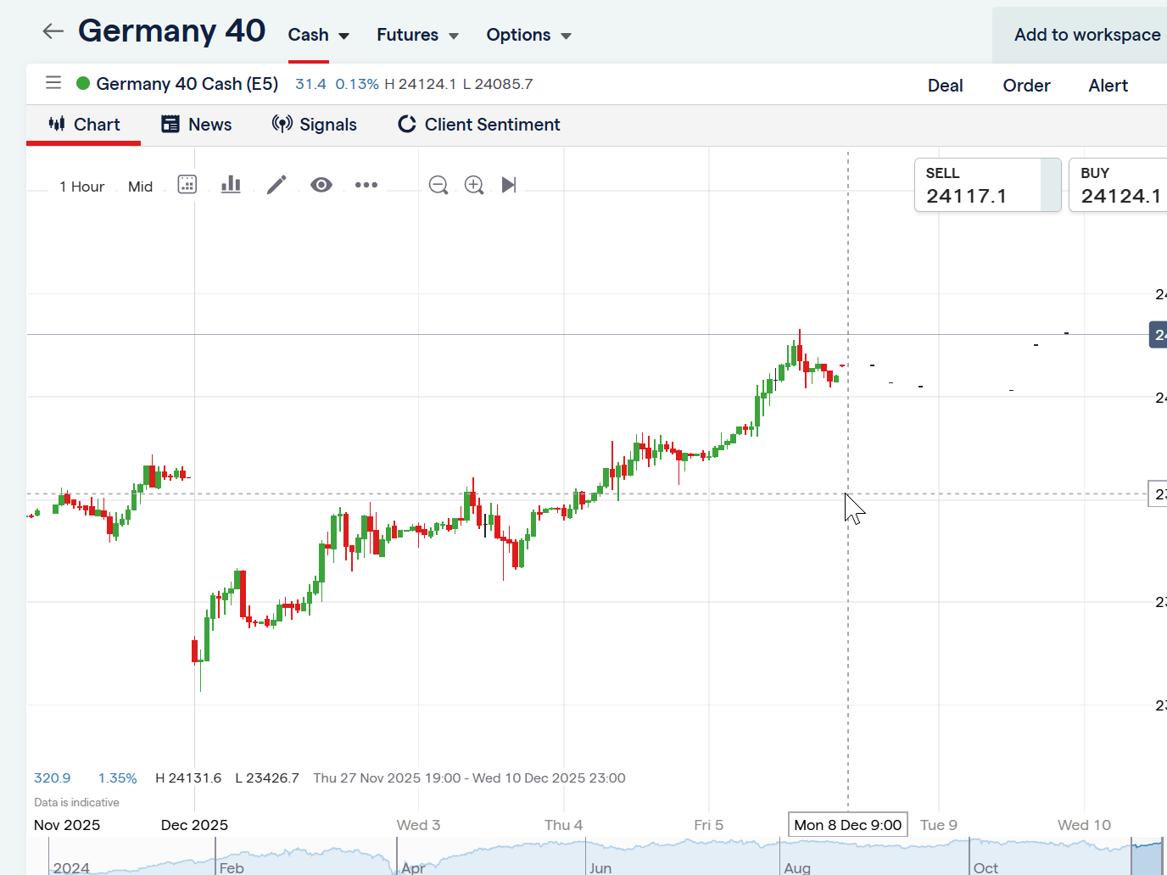Click the SELL price button 24117.1
The width and height of the screenshot is (1167, 875).
pos(986,186)
